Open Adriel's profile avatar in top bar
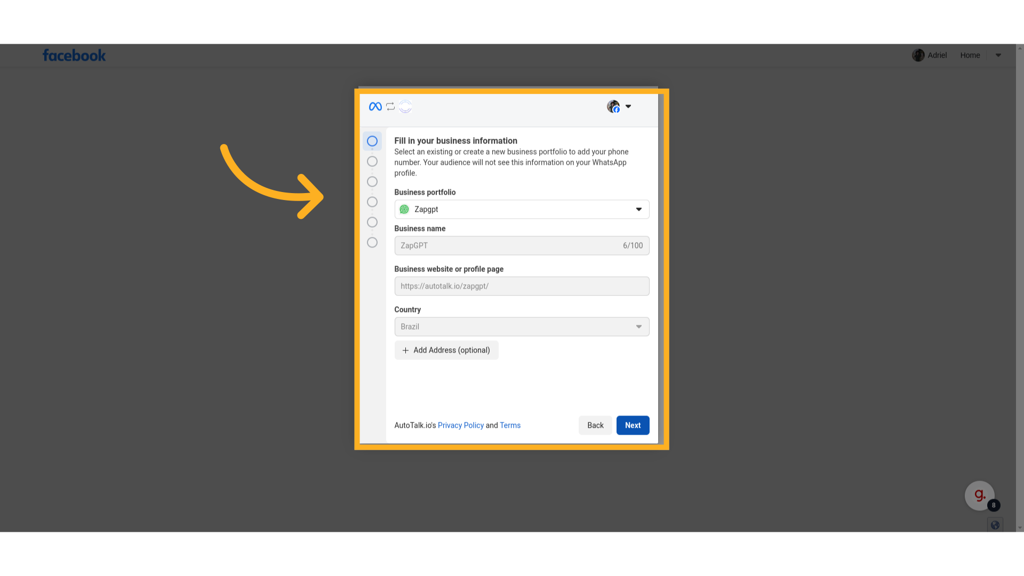Screen dimensions: 1024x576 point(918,55)
